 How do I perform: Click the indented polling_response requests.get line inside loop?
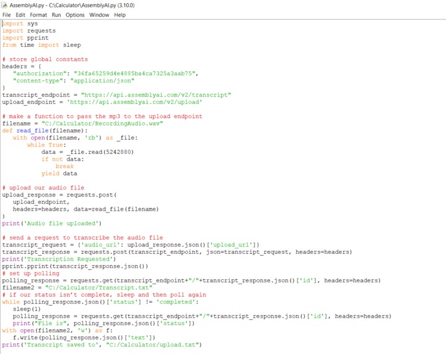[202, 316]
